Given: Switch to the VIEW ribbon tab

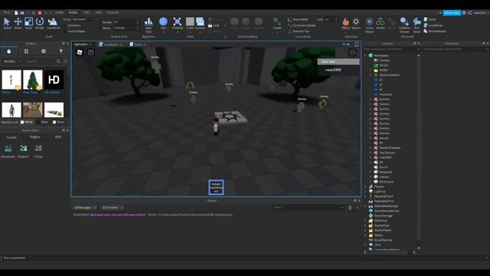Looking at the screenshot, I should [99, 12].
